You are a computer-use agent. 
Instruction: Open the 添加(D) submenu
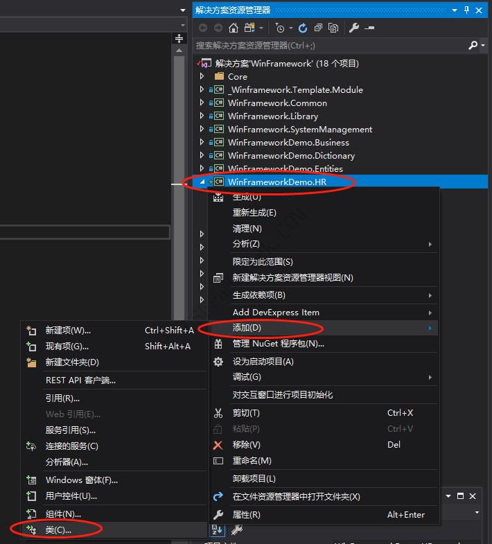pos(324,328)
